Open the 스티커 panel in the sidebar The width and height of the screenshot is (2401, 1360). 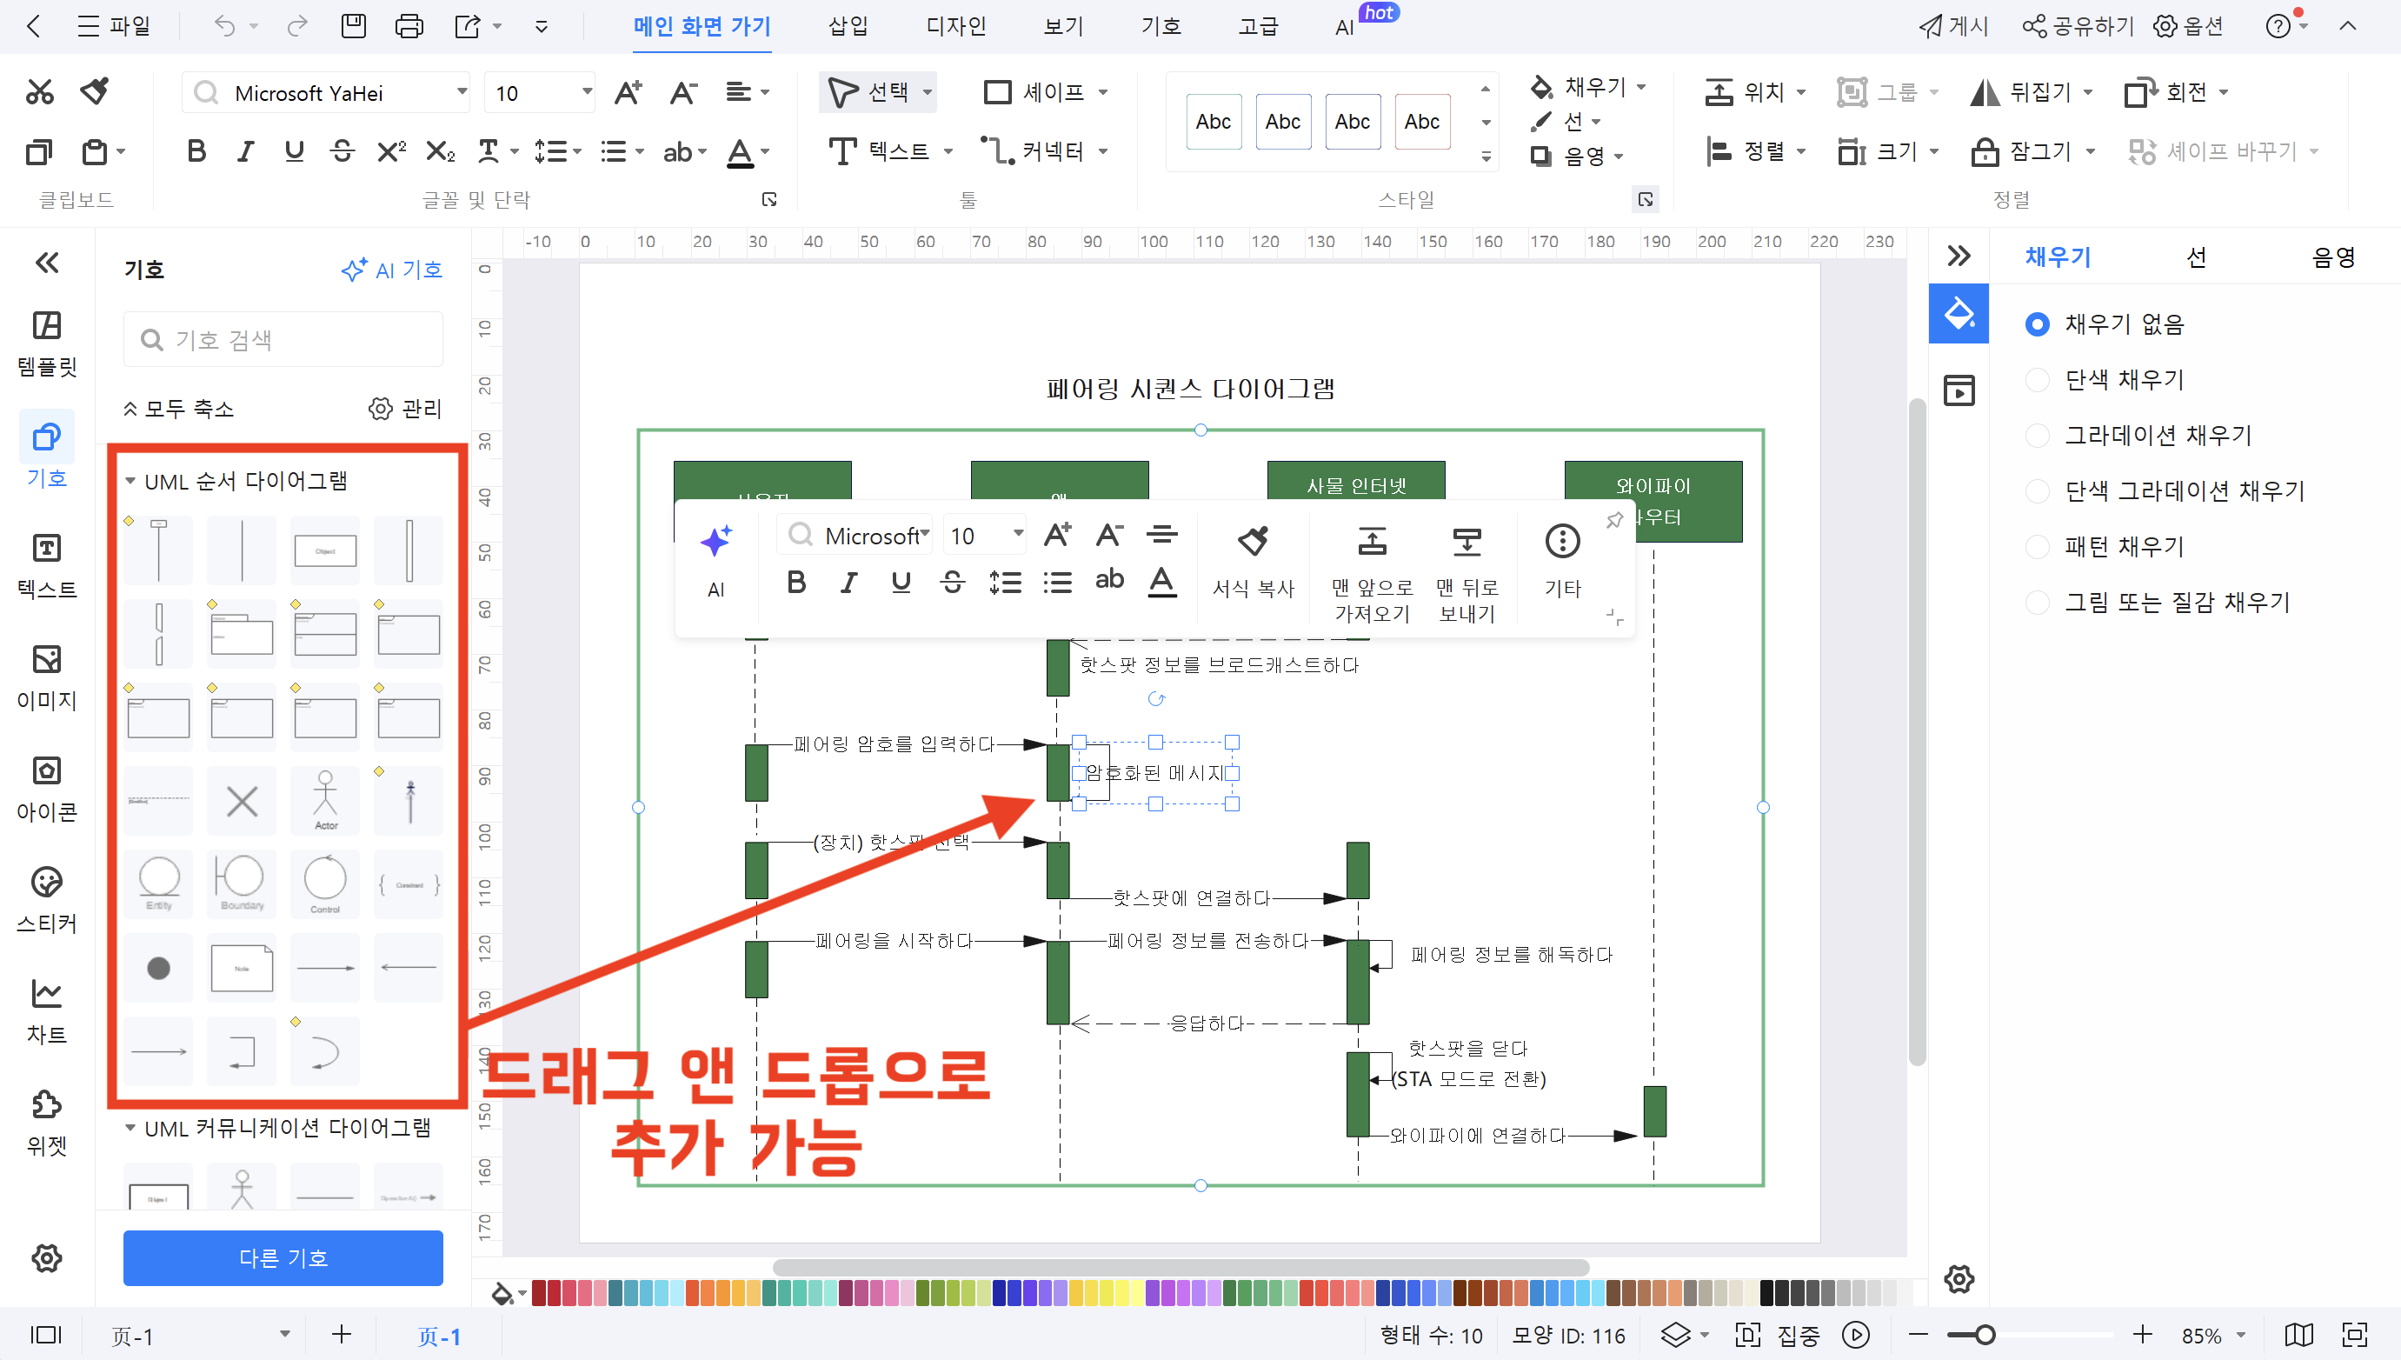(46, 898)
